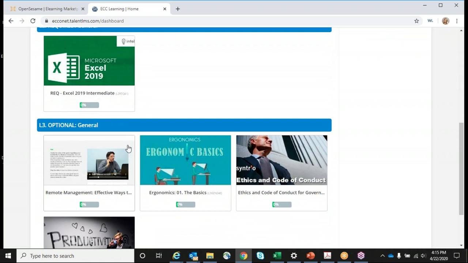
Task: Open Adobe Acrobat from the taskbar
Action: pyautogui.click(x=328, y=256)
